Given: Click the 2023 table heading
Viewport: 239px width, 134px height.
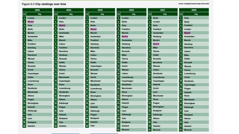Looking at the screenshot, I should pos(100,10).
